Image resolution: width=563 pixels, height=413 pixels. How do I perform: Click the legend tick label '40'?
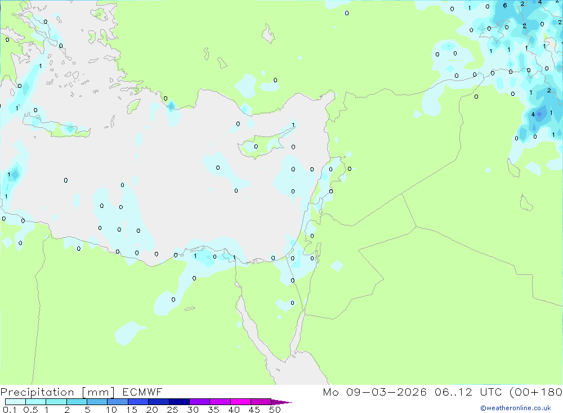point(234,410)
